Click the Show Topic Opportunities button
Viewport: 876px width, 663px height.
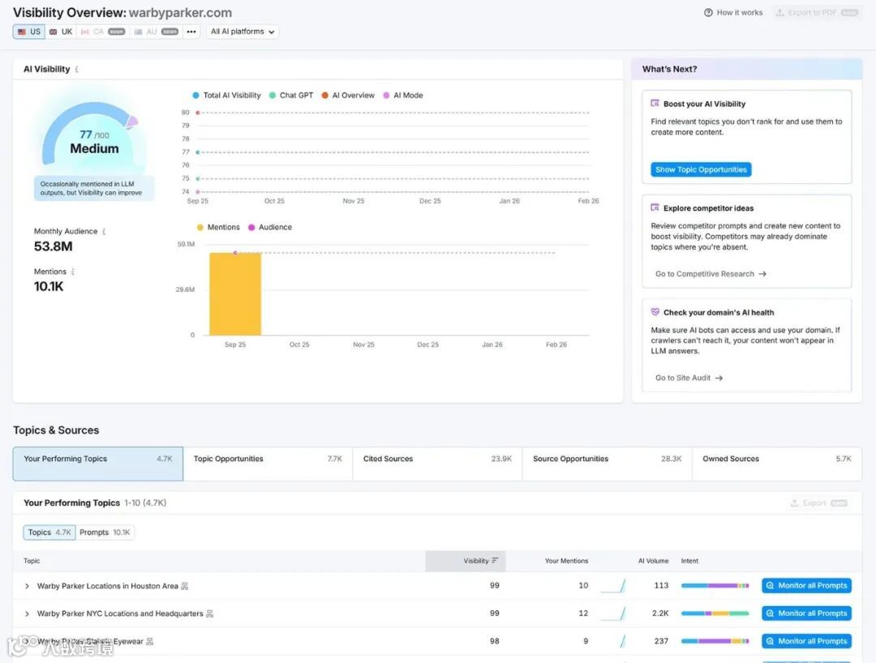point(701,169)
